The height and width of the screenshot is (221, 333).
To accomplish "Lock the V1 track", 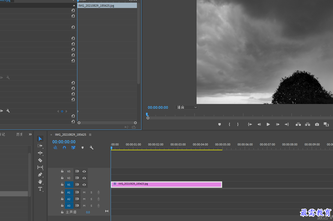I will (62, 184).
